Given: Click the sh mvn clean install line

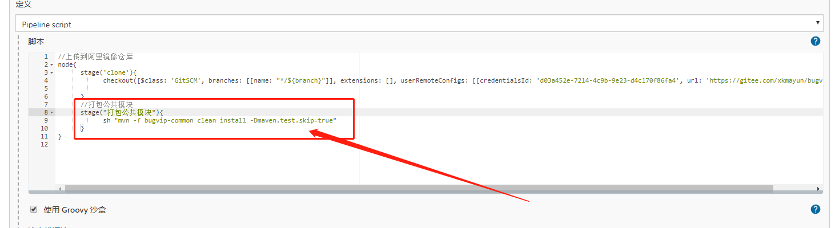Looking at the screenshot, I should click(x=220, y=120).
